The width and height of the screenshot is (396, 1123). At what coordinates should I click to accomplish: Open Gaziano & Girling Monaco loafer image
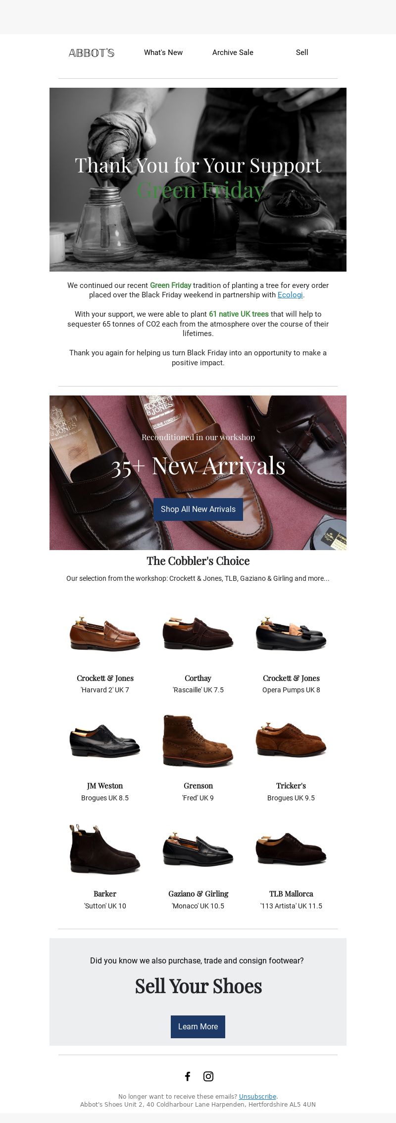coord(198,849)
